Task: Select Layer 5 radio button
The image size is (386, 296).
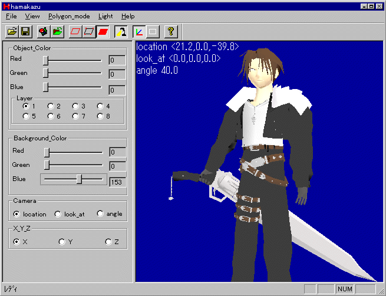Action: (25, 116)
